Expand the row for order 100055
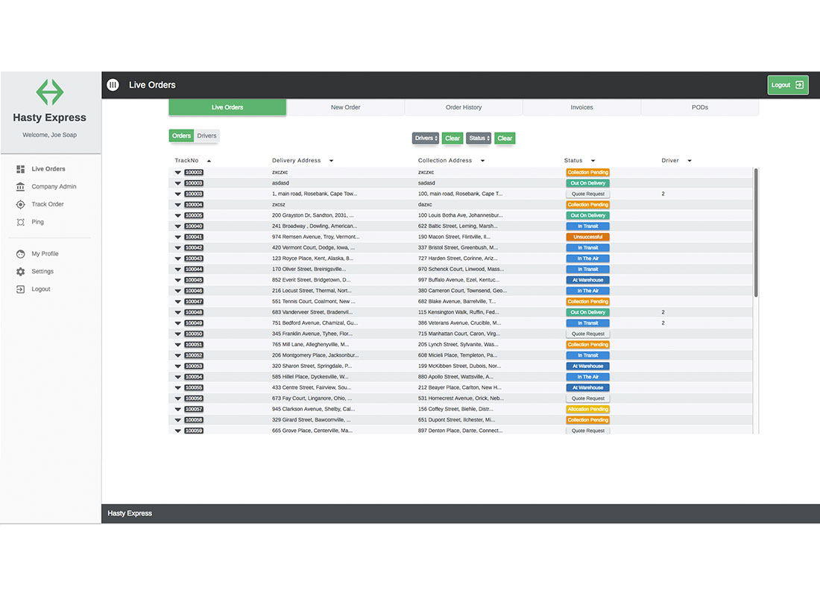820x613 pixels. (x=178, y=388)
